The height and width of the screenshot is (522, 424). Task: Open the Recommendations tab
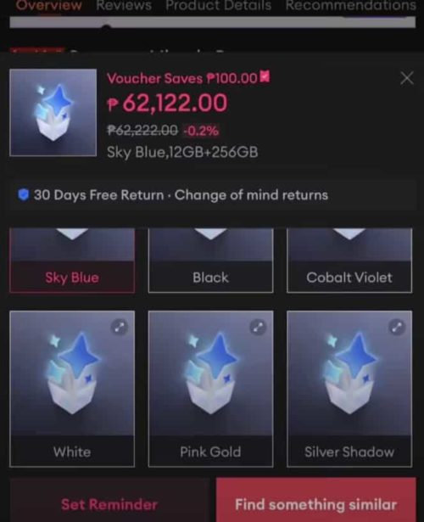coord(351,5)
